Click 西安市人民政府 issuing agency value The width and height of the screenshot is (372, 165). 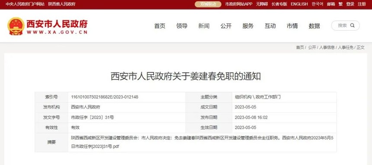[86, 107]
